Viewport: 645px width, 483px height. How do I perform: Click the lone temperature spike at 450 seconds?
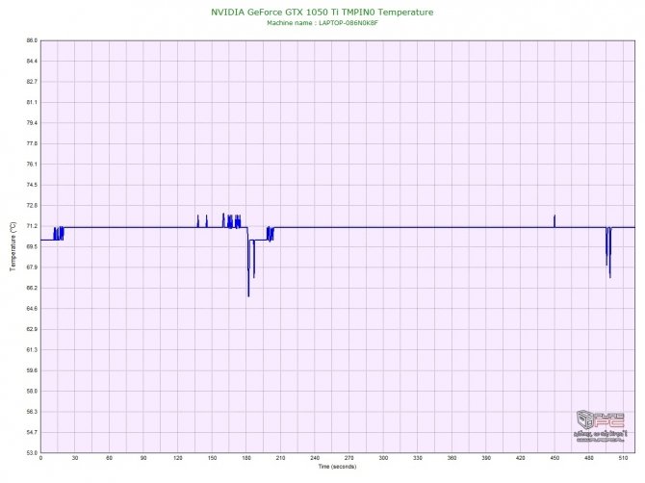pos(555,220)
